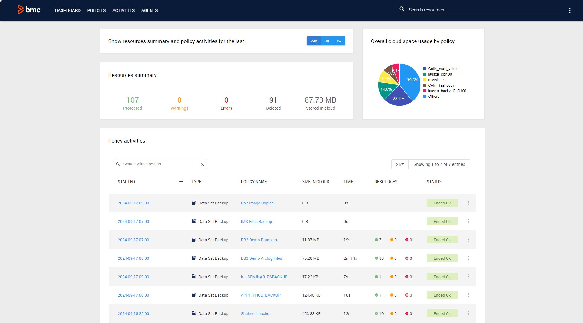This screenshot has height=323, width=583.
Task: Open the header kebab menu
Action: coord(569,10)
